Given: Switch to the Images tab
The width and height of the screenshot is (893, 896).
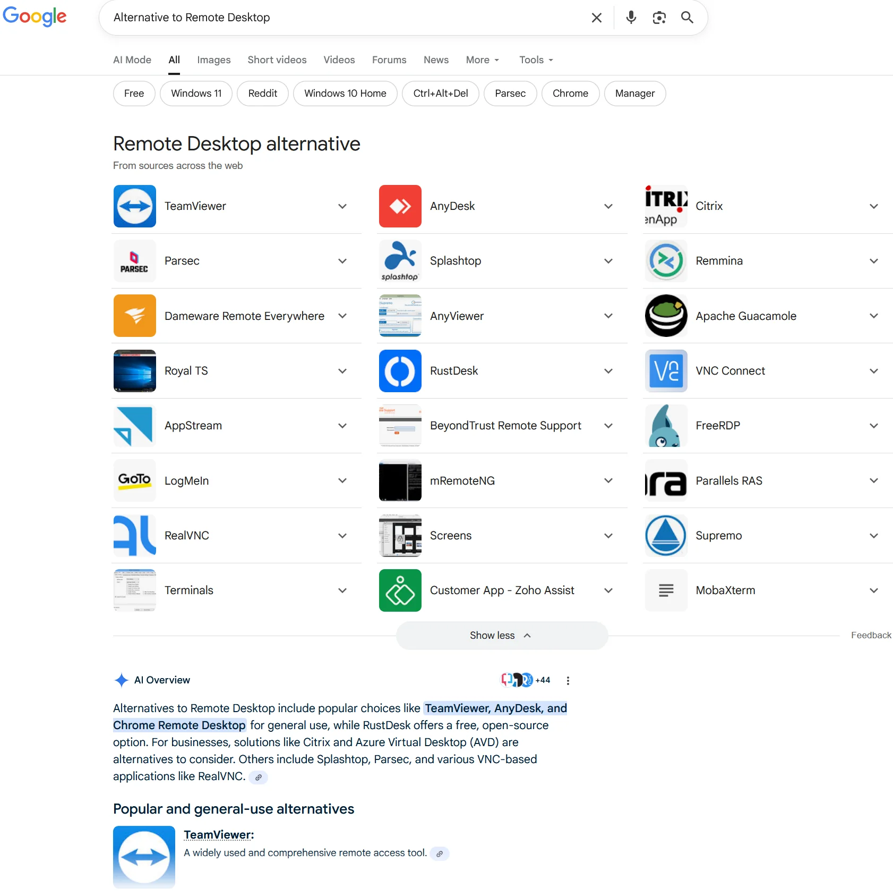Looking at the screenshot, I should pyautogui.click(x=213, y=60).
